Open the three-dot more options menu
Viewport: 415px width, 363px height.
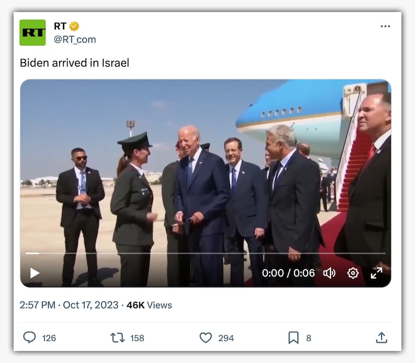click(x=385, y=26)
